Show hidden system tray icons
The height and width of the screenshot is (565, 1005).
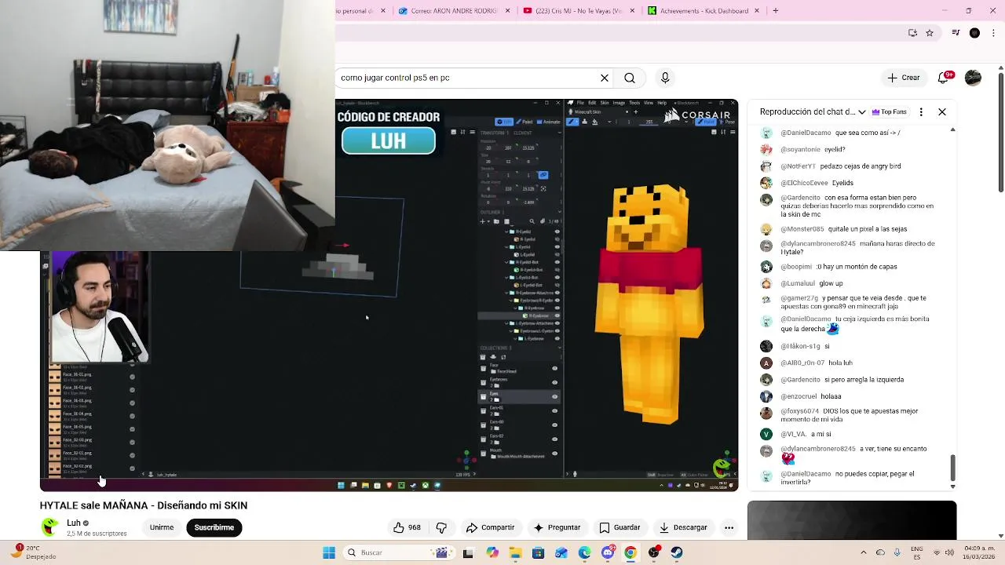[864, 552]
